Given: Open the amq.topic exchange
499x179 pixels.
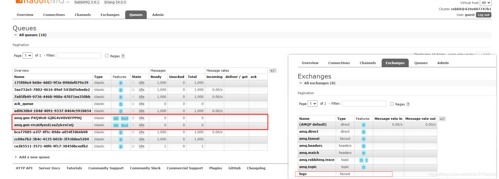Looking at the screenshot, I should click(308, 167).
